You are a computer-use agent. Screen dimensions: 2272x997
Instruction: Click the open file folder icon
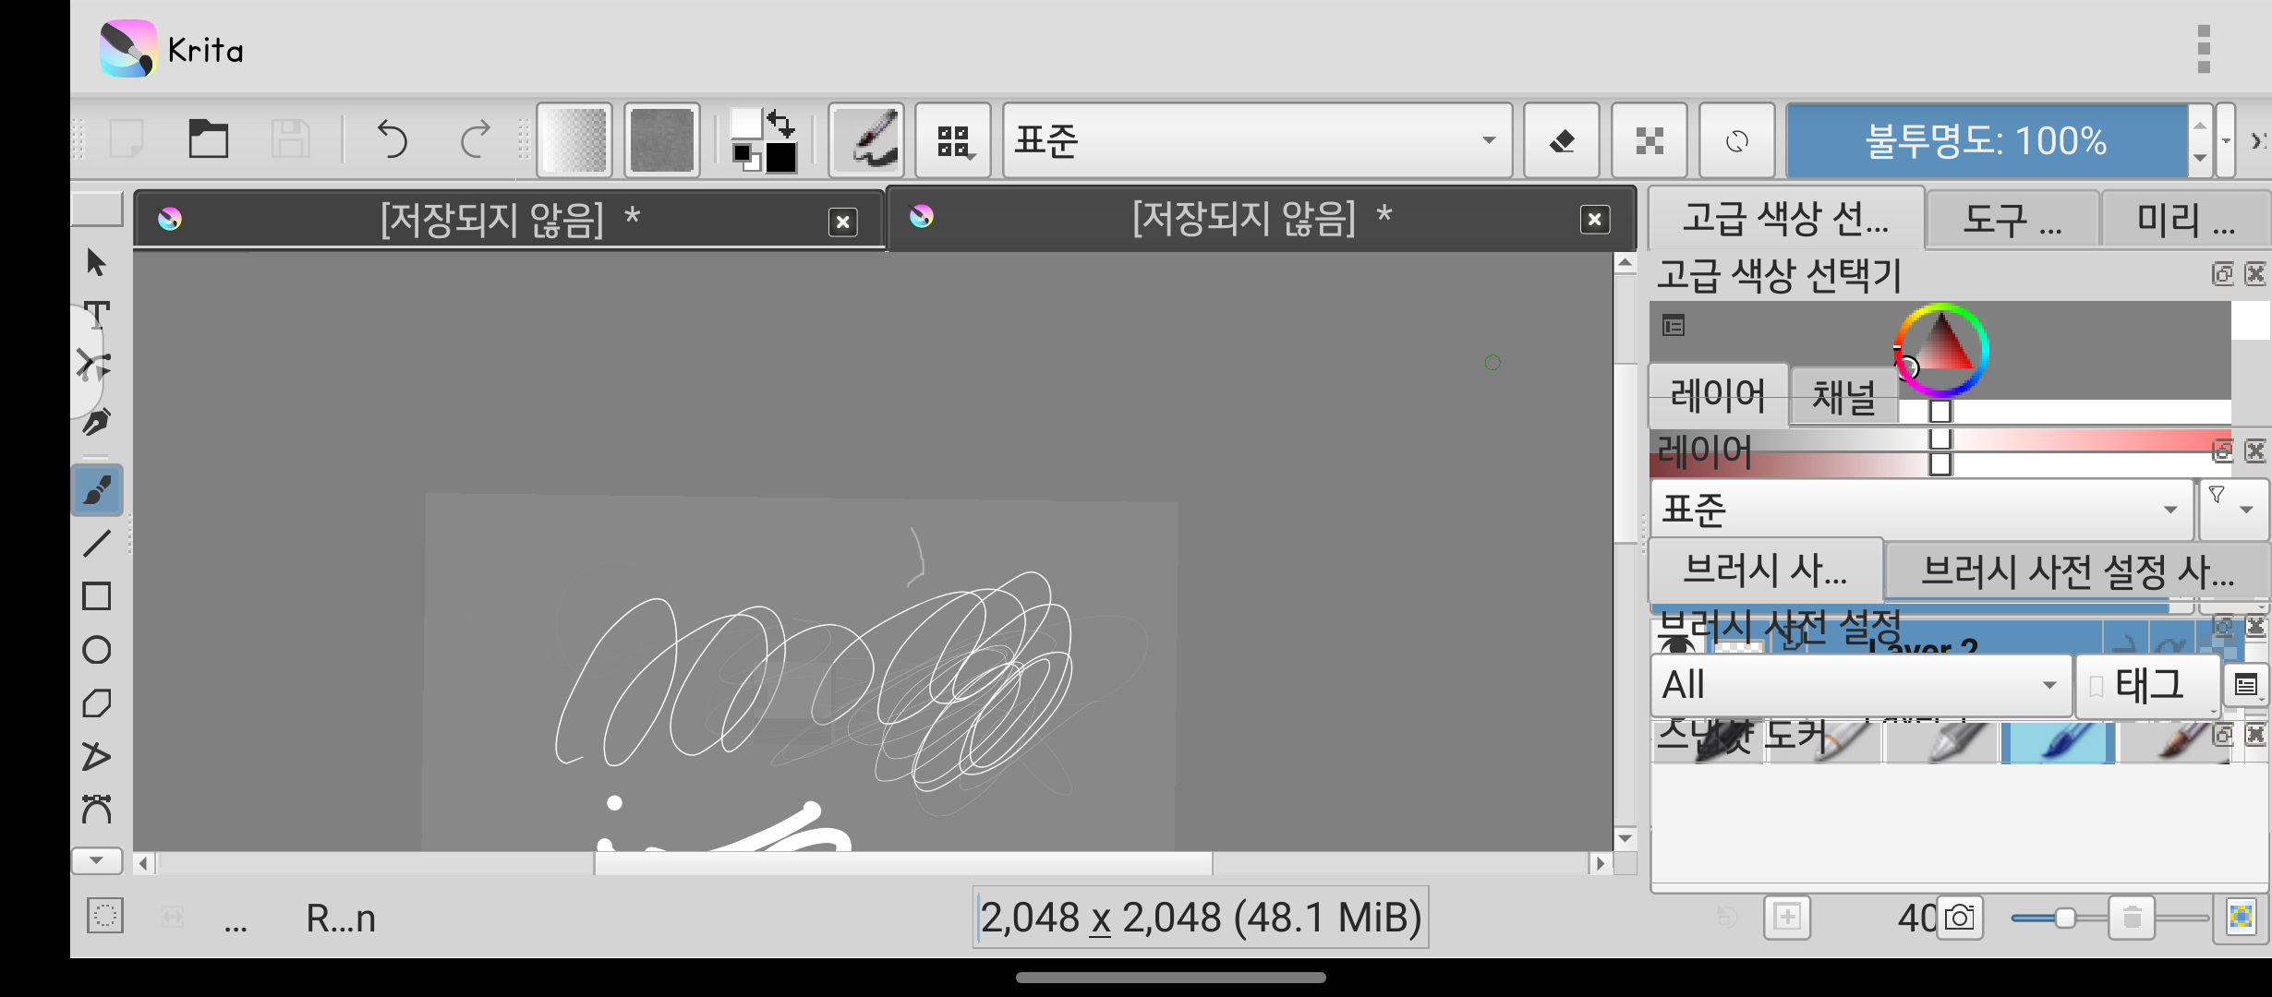pos(208,140)
